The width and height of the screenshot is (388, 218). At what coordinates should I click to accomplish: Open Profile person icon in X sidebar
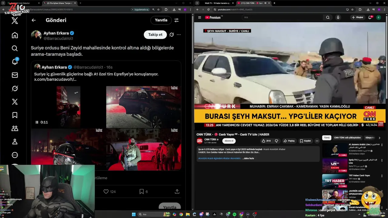point(15,142)
